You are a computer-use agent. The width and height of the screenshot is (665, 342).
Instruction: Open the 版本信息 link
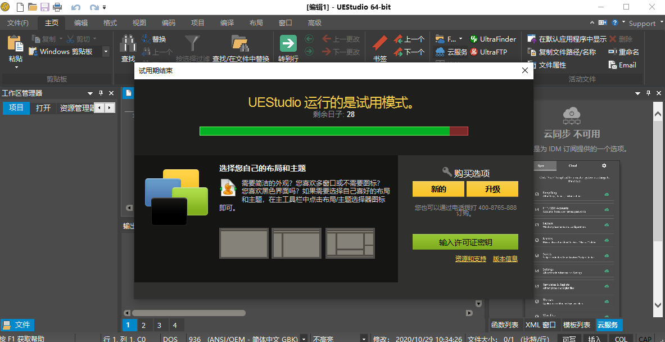click(505, 259)
